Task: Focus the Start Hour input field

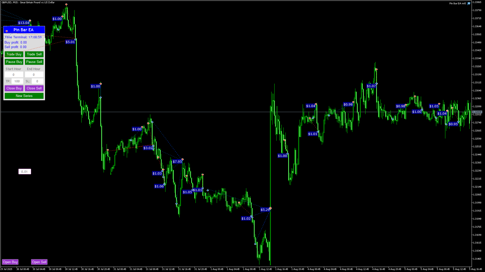Action: click(14, 75)
